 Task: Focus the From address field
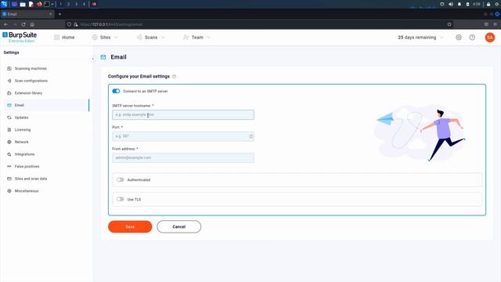point(183,157)
